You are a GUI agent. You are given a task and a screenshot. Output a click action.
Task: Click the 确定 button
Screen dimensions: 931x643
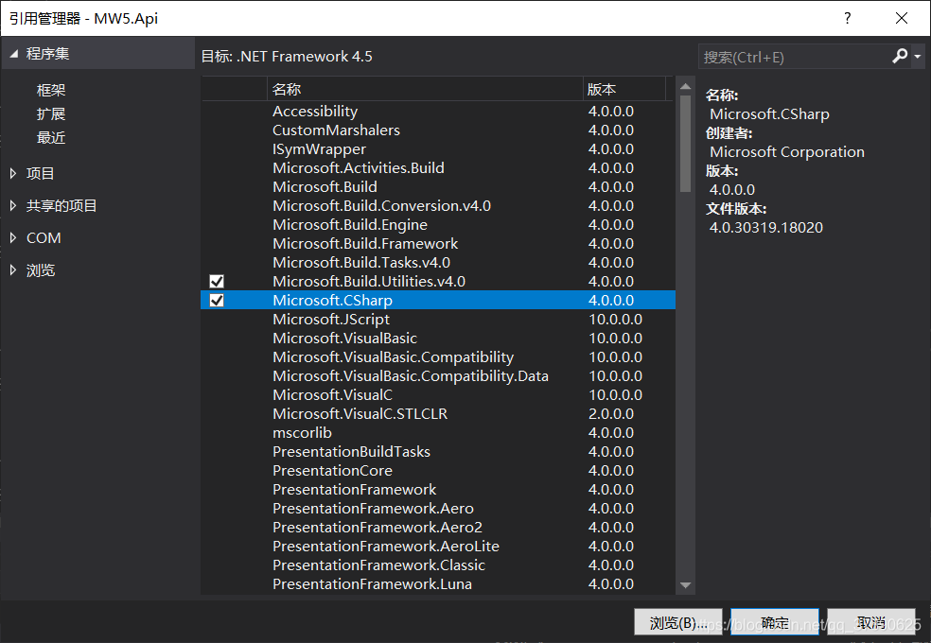point(775,622)
